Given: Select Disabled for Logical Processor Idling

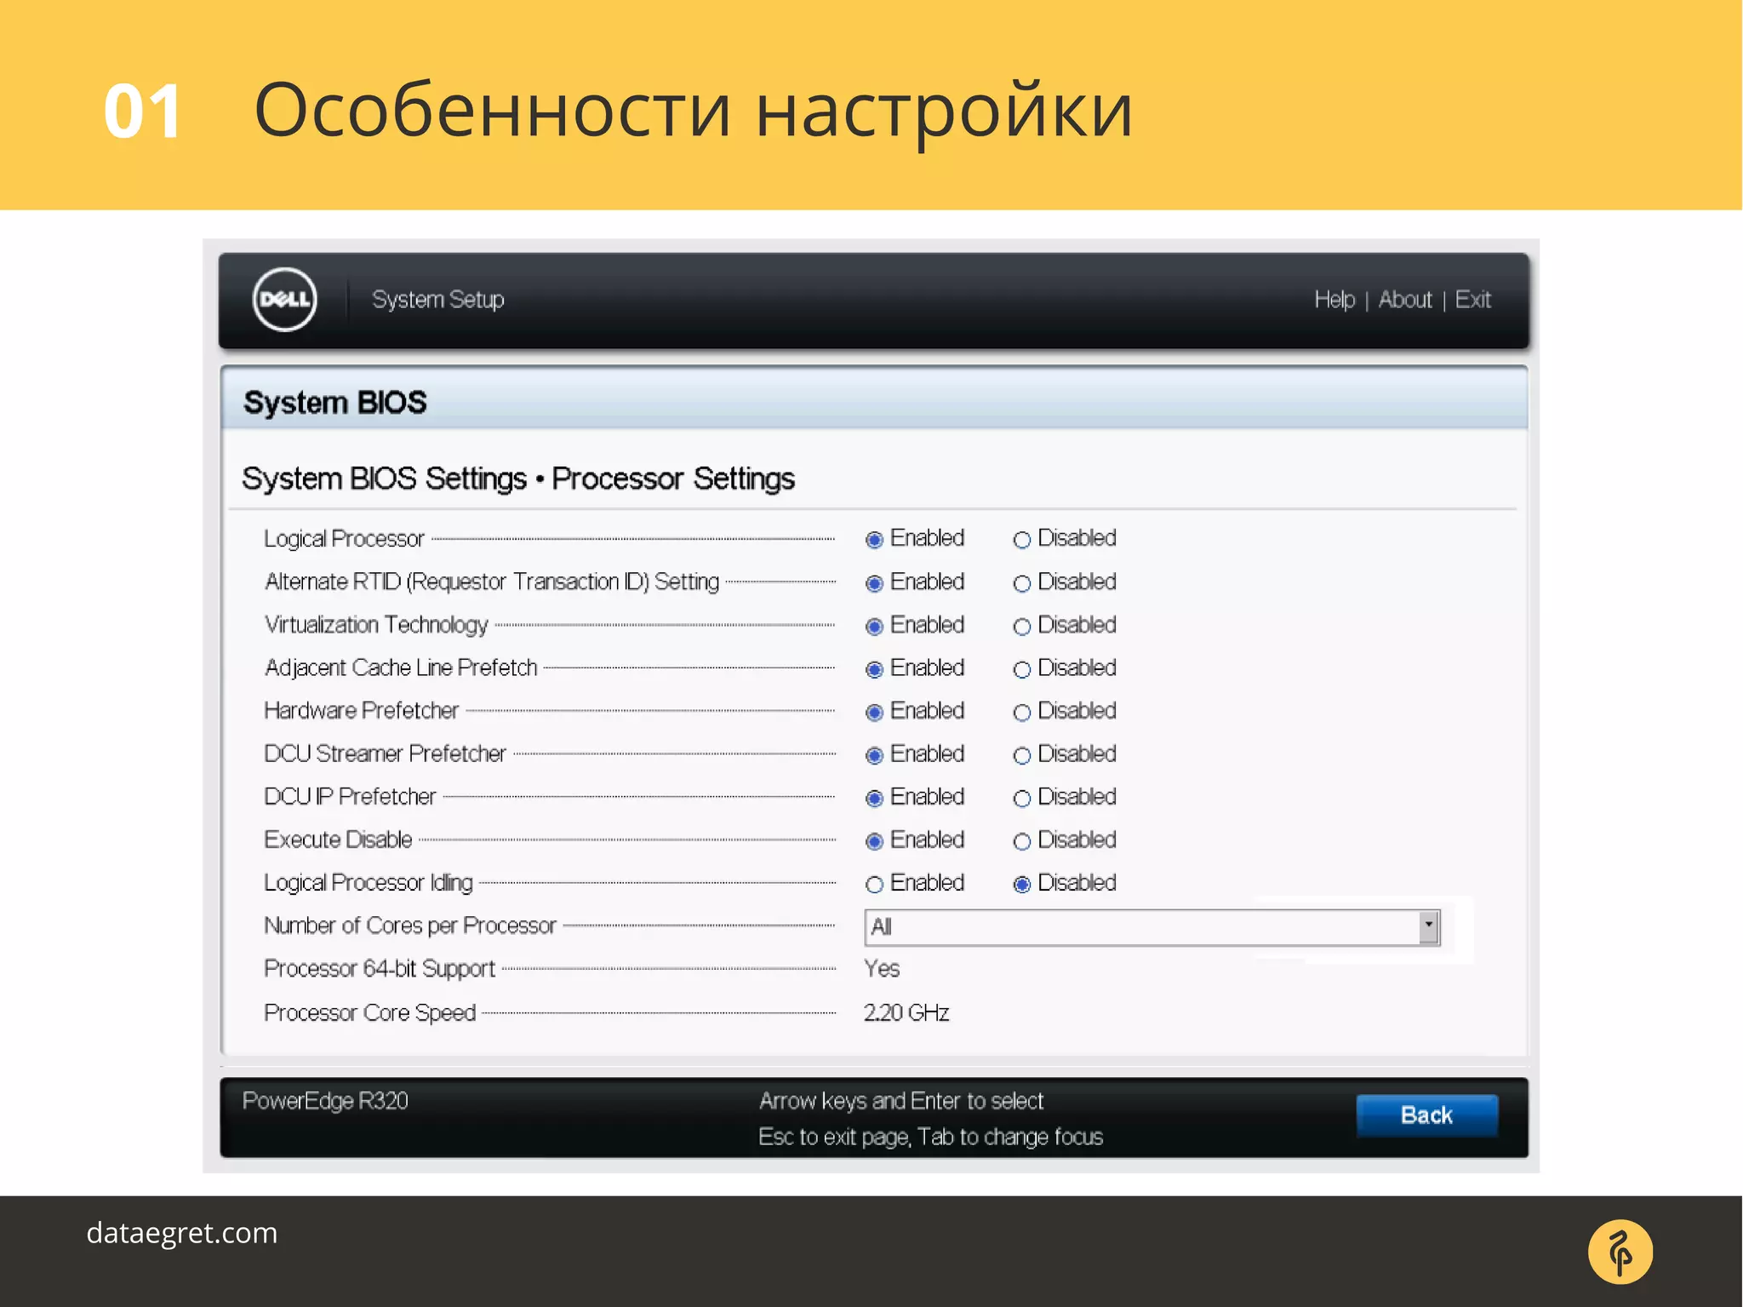Looking at the screenshot, I should [x=1022, y=885].
